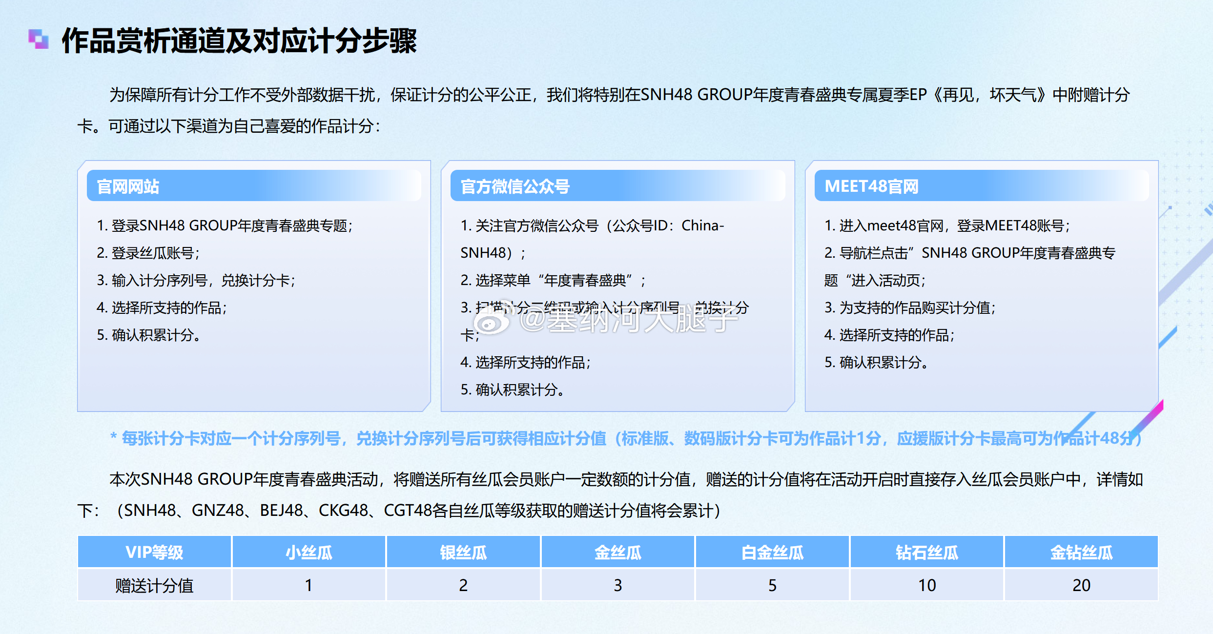Click the purple square icon beside the title

point(38,39)
